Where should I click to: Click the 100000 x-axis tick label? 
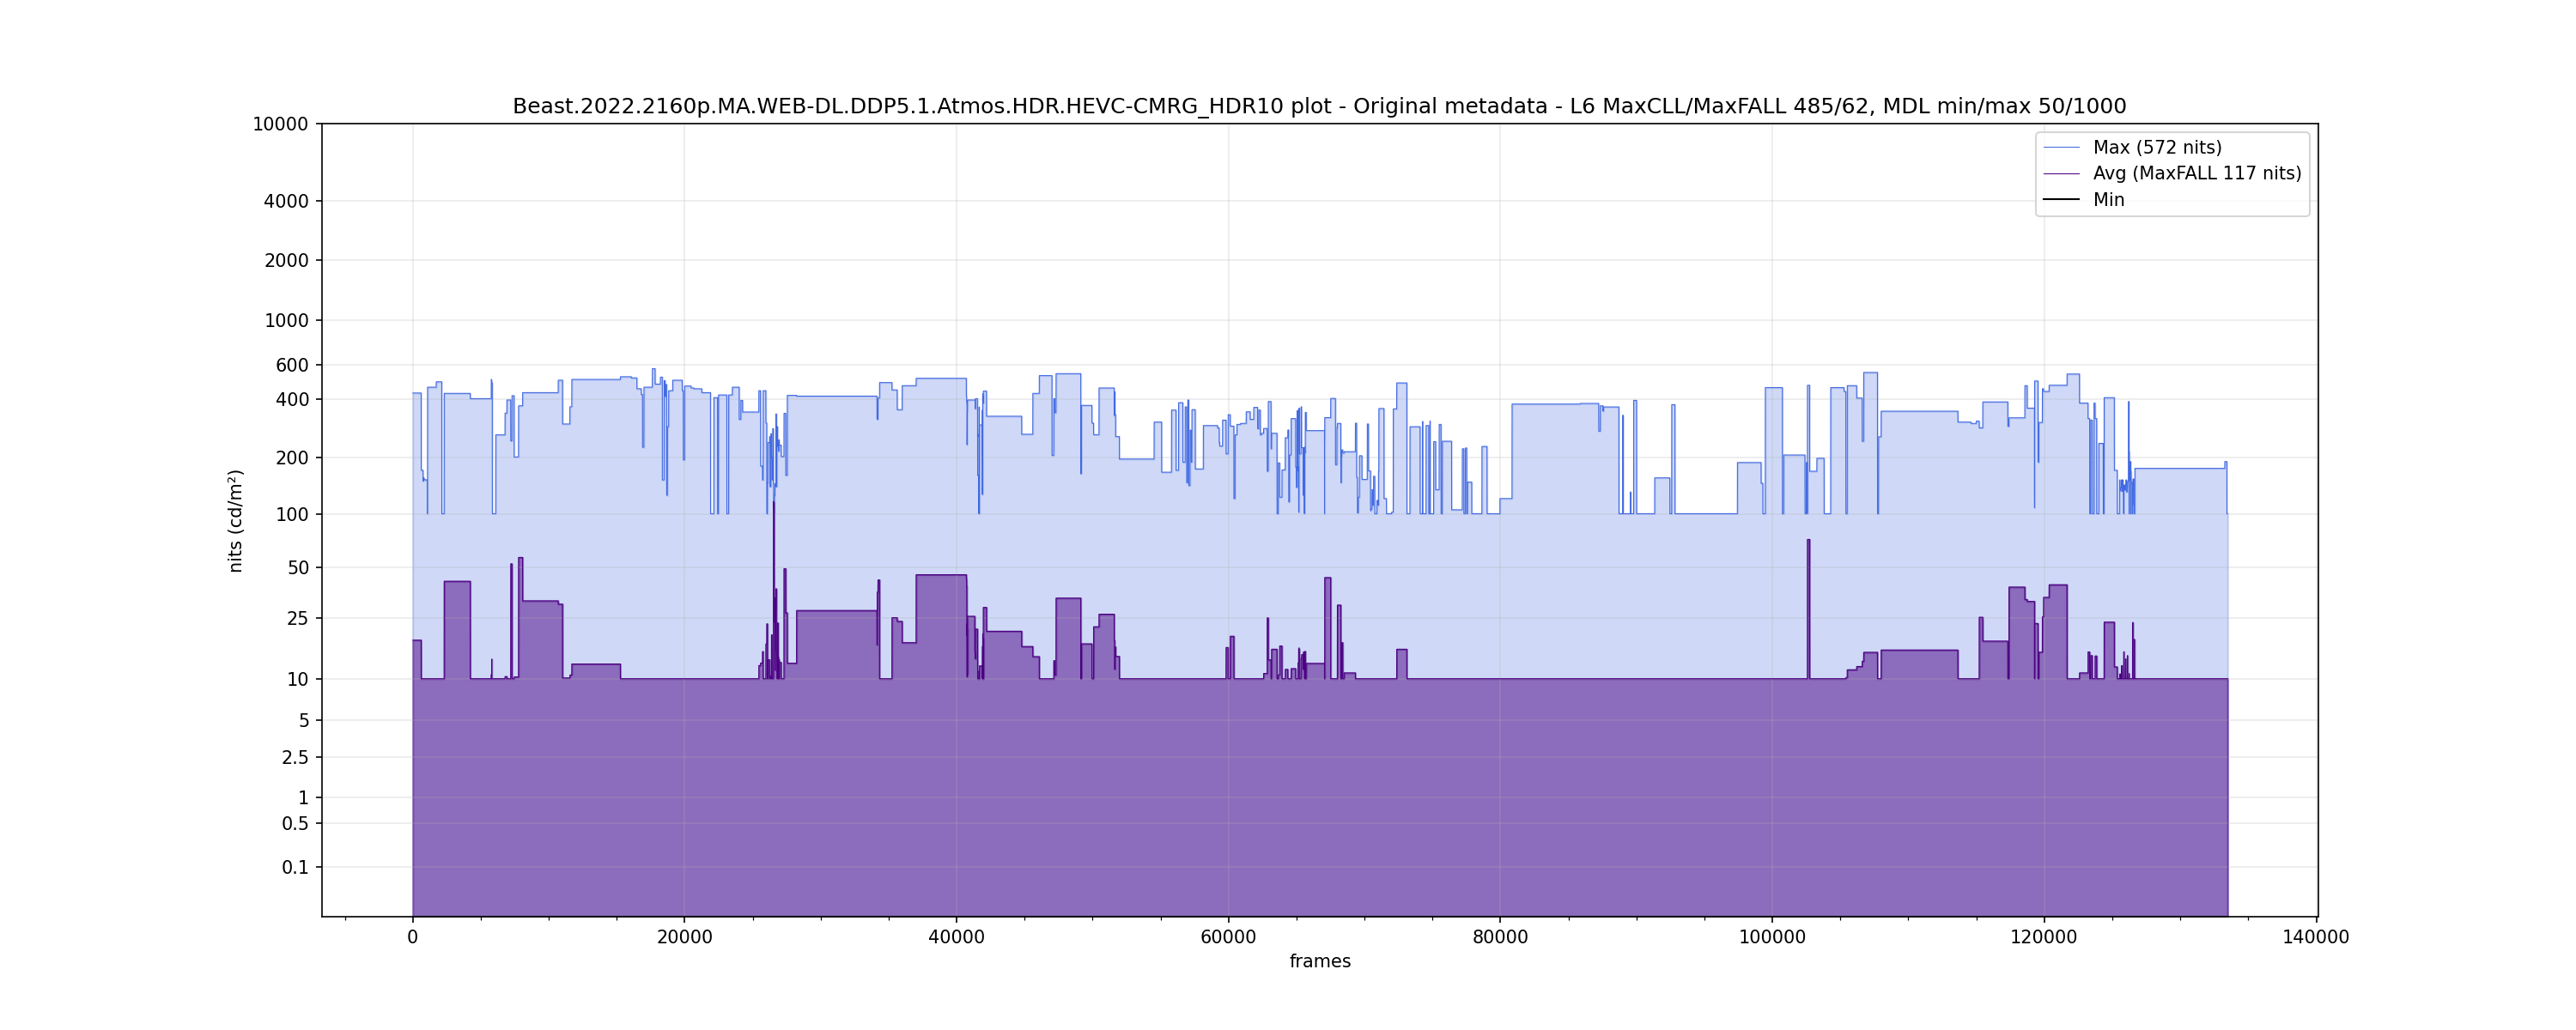point(1772,937)
